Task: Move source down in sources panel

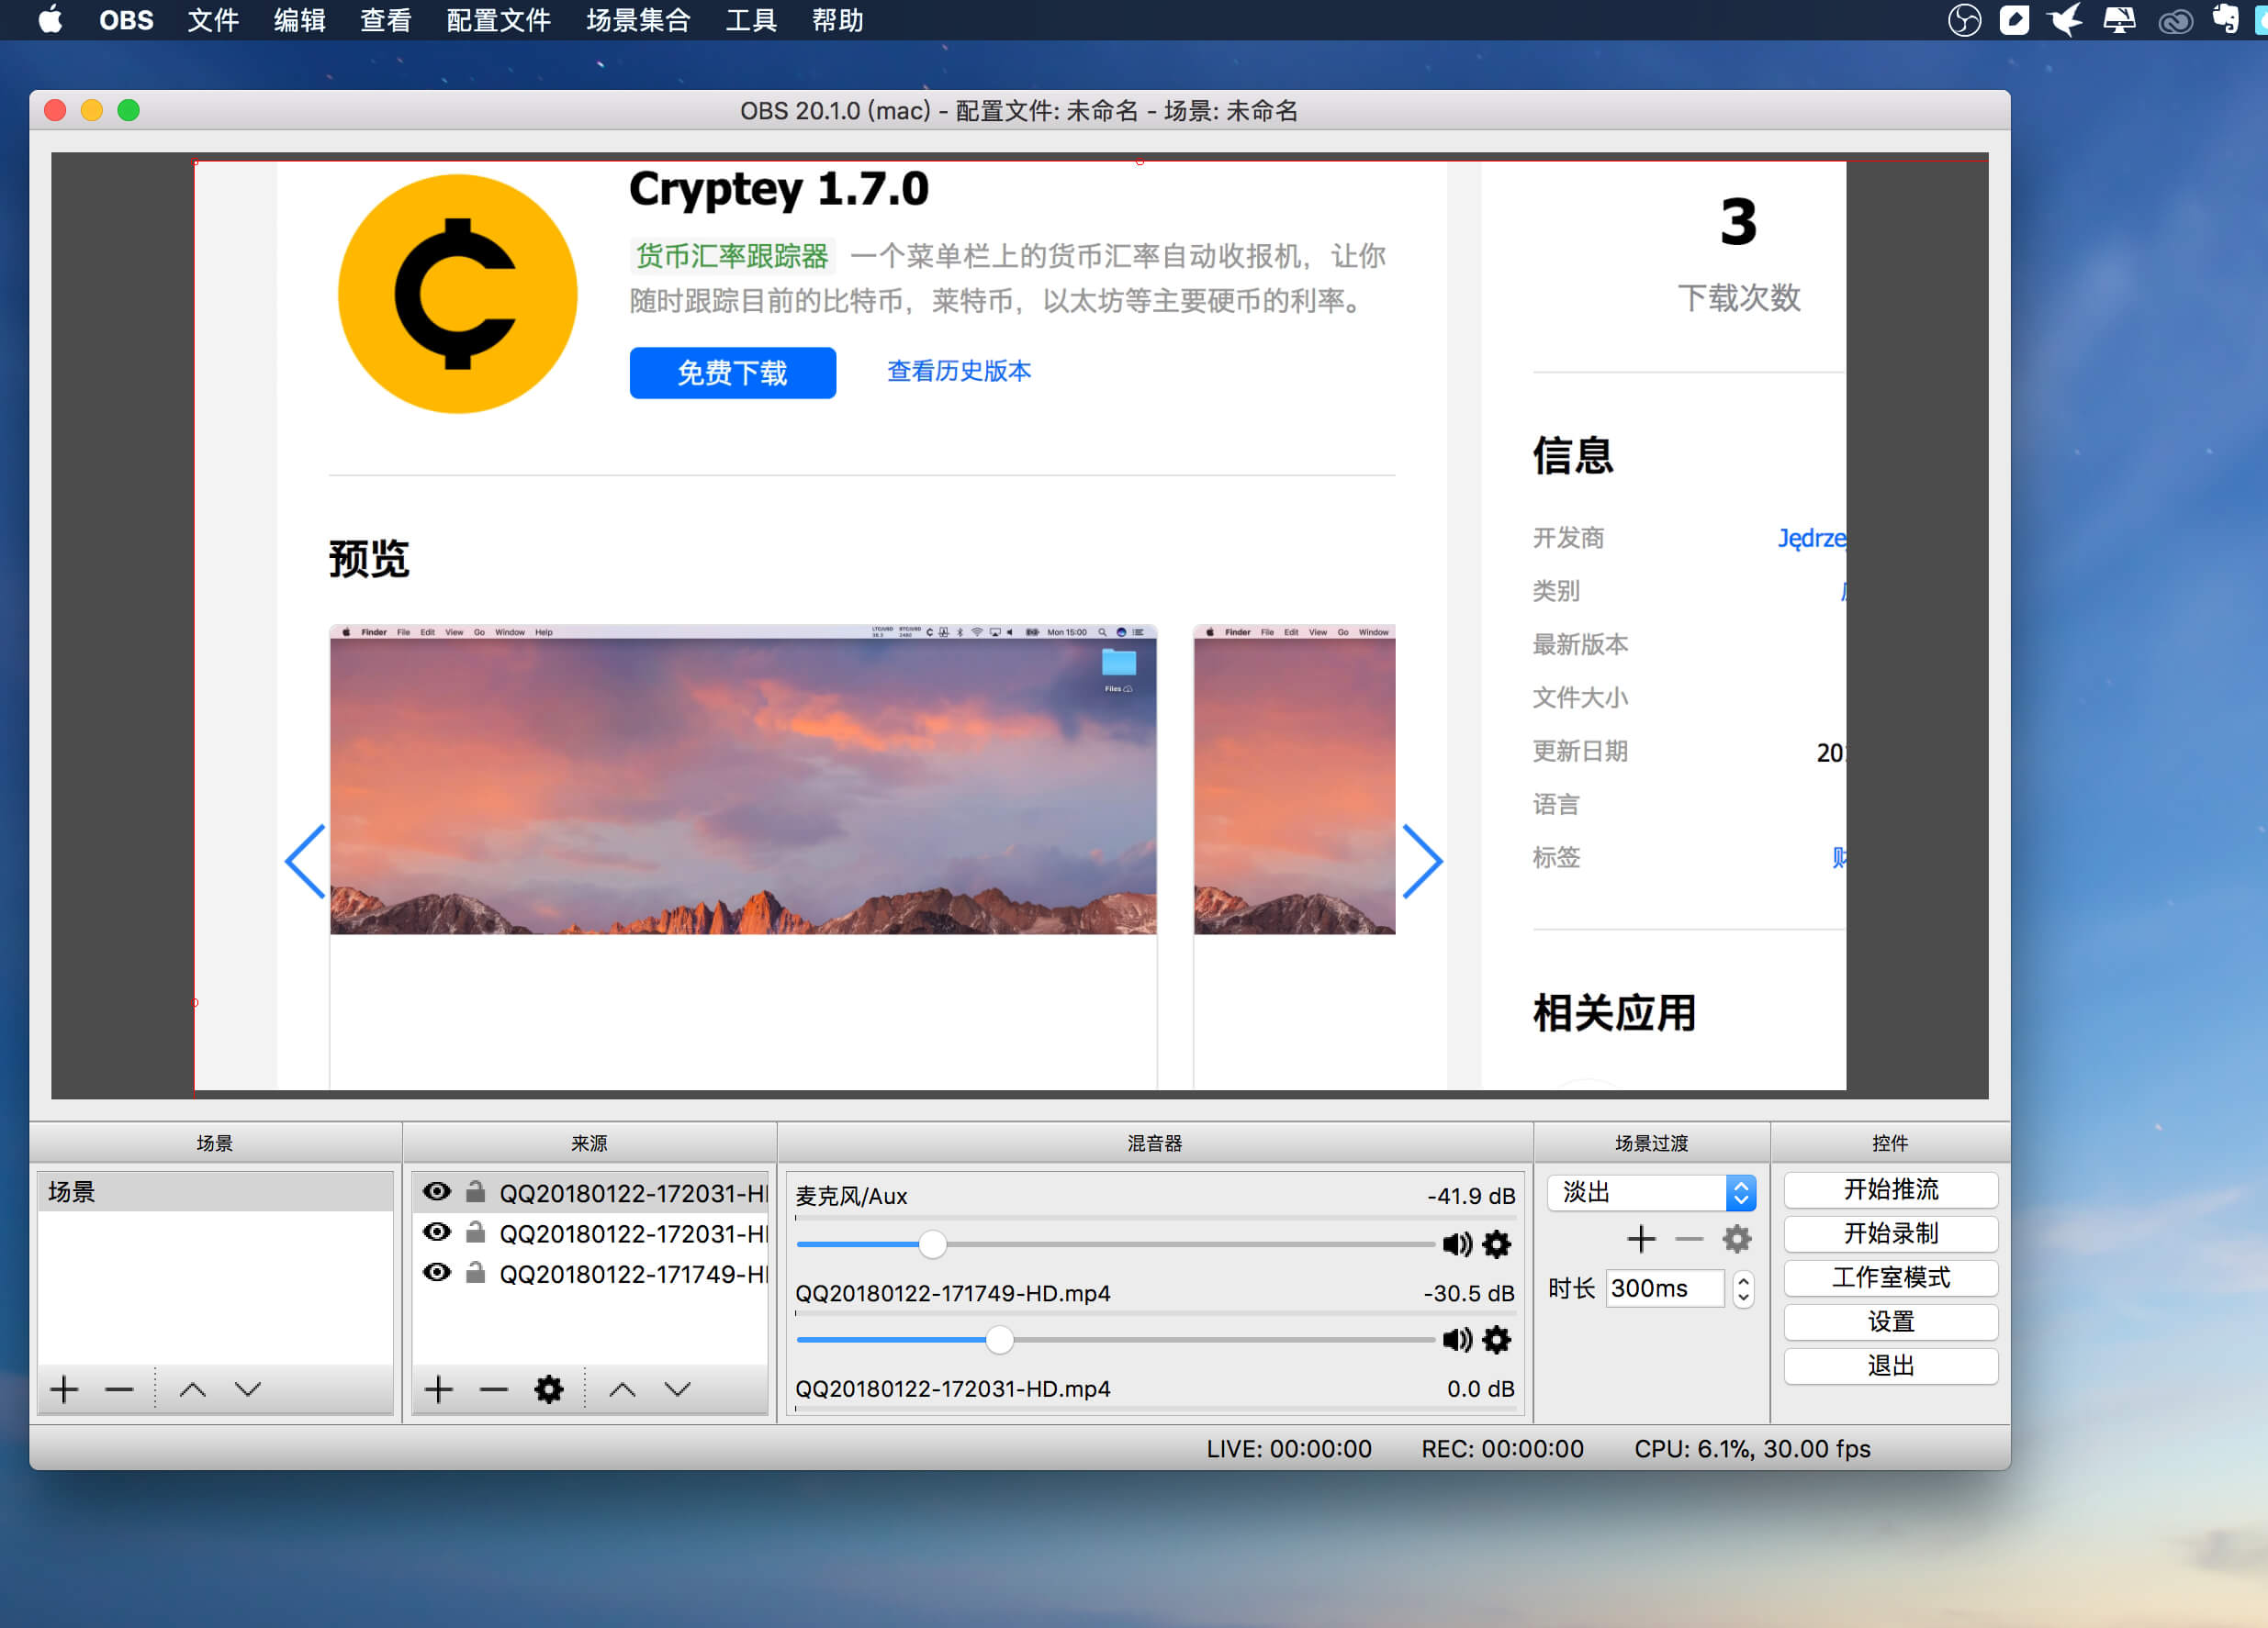Action: click(677, 1389)
